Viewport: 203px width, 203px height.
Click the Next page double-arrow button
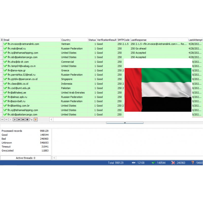(x=19, y=120)
